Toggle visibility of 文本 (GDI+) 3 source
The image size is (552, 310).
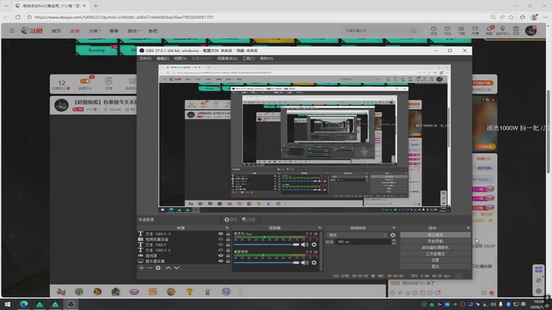[x=221, y=234]
